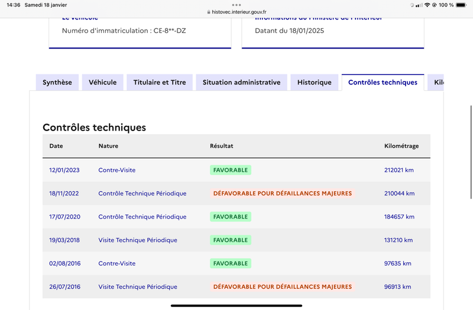Click Contrôle Technique Périodique in 18/11/2022 row
The width and height of the screenshot is (473, 310).
142,194
